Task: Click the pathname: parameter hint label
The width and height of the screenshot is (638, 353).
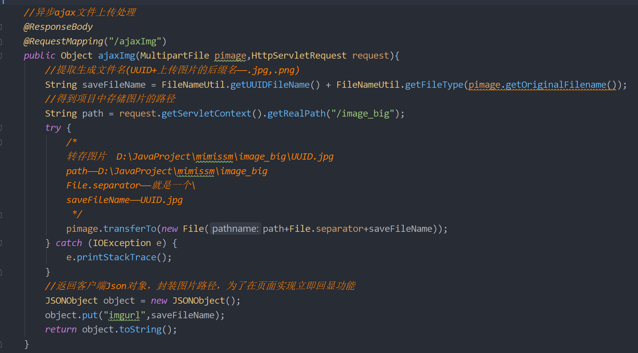Action: [235, 228]
